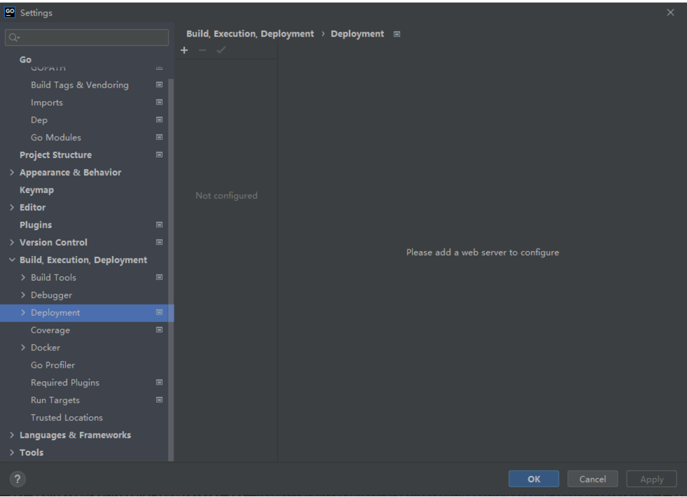Open Keymap settings page
The image size is (687, 497).
[x=36, y=190]
